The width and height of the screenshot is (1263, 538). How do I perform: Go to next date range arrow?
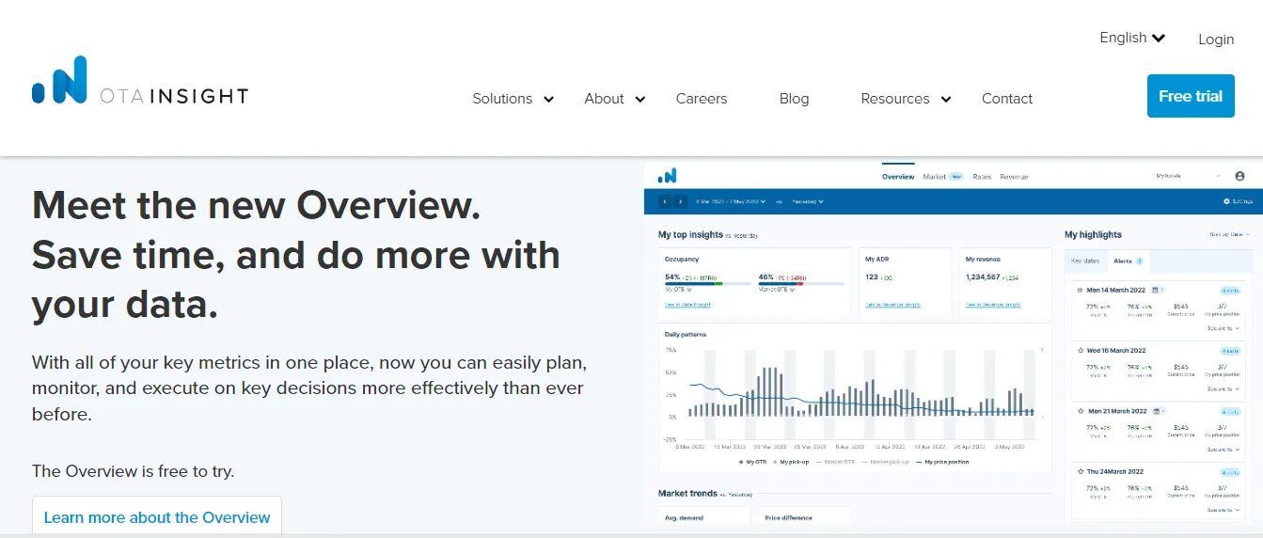[x=680, y=201]
